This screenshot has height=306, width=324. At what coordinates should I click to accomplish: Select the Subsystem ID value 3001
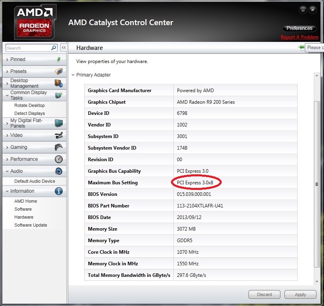coord(182,136)
